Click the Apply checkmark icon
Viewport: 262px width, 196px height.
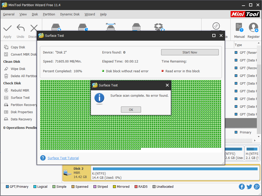(x=7, y=28)
